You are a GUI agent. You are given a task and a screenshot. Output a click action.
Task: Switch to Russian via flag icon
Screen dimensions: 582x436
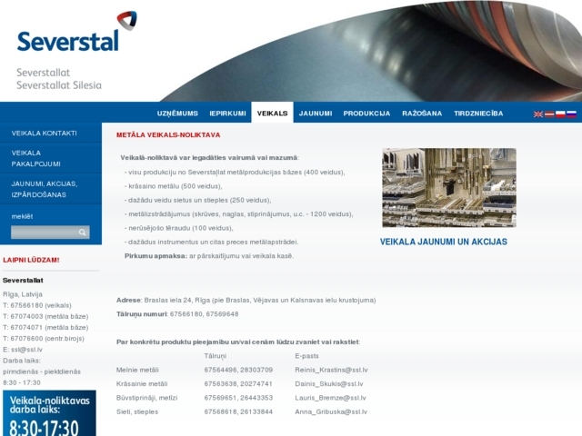tap(571, 114)
